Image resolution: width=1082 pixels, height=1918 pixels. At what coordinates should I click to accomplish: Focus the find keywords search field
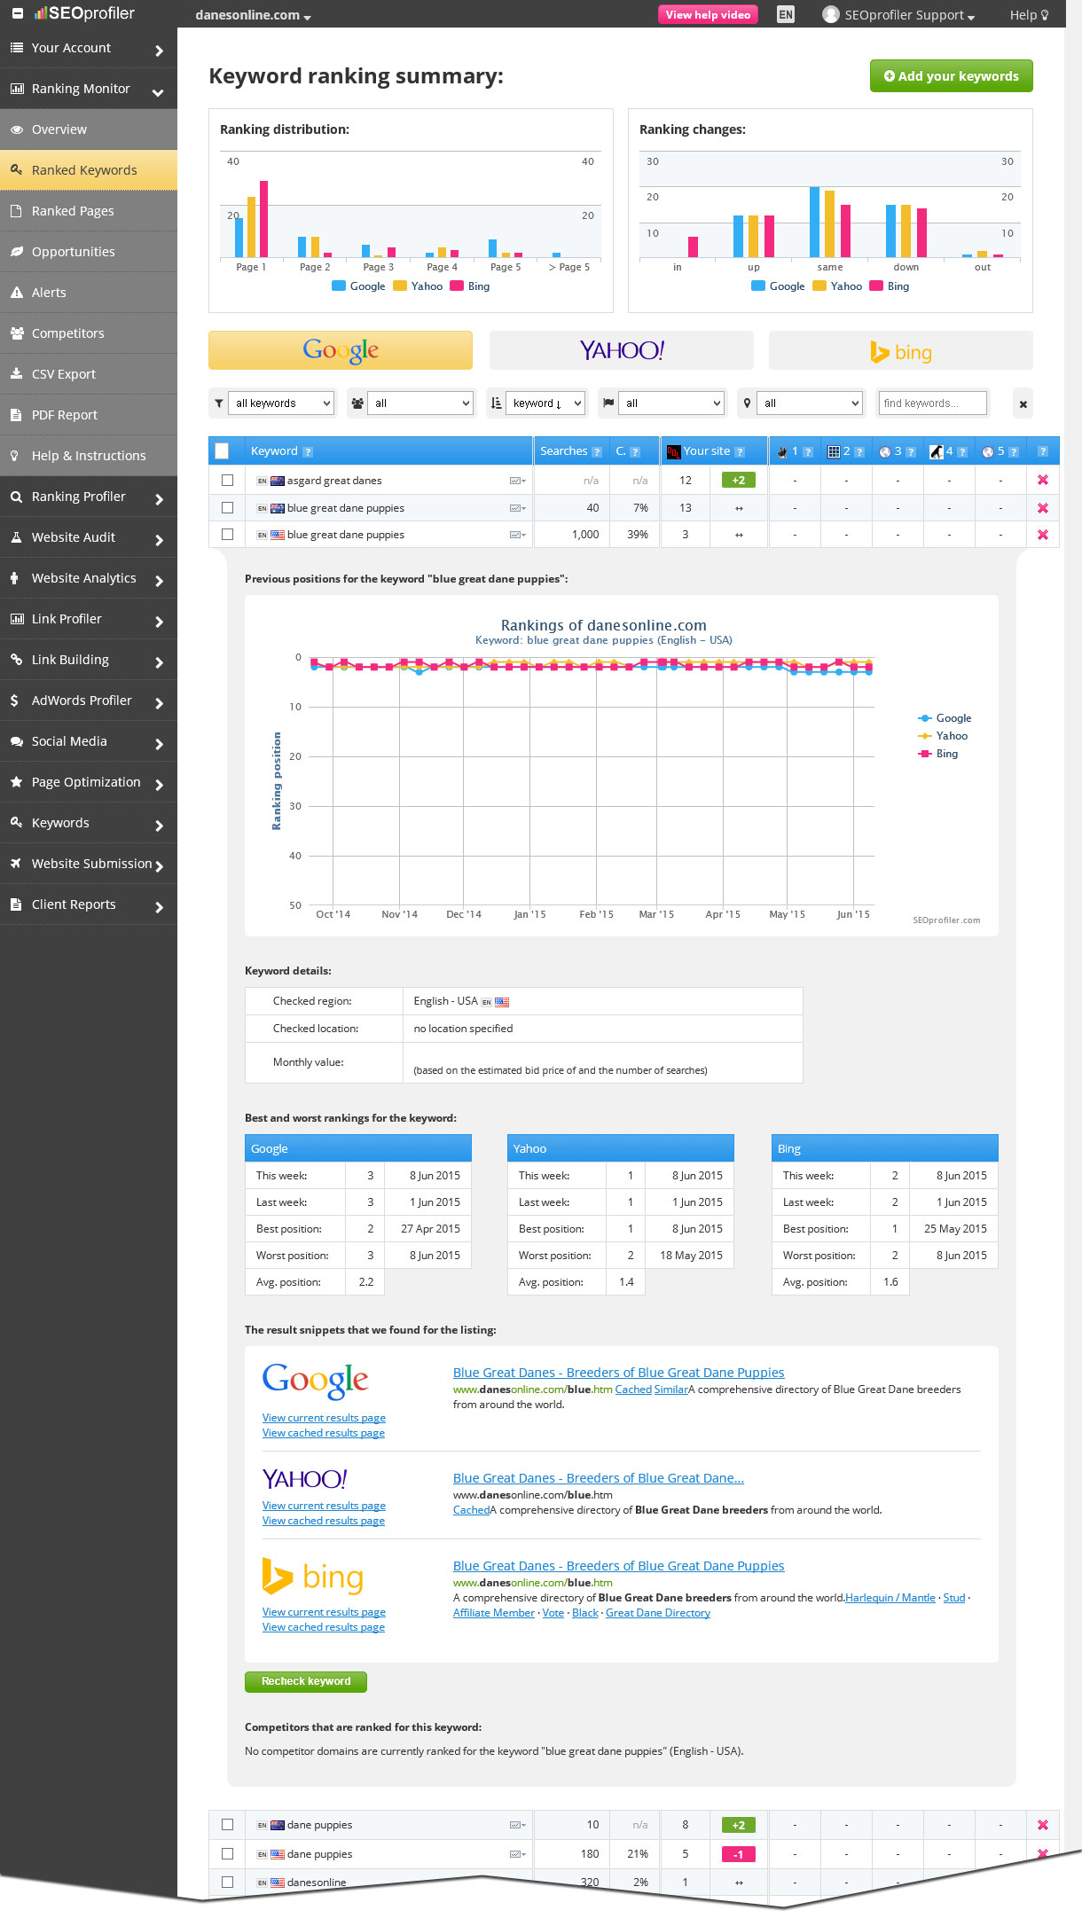(x=931, y=403)
